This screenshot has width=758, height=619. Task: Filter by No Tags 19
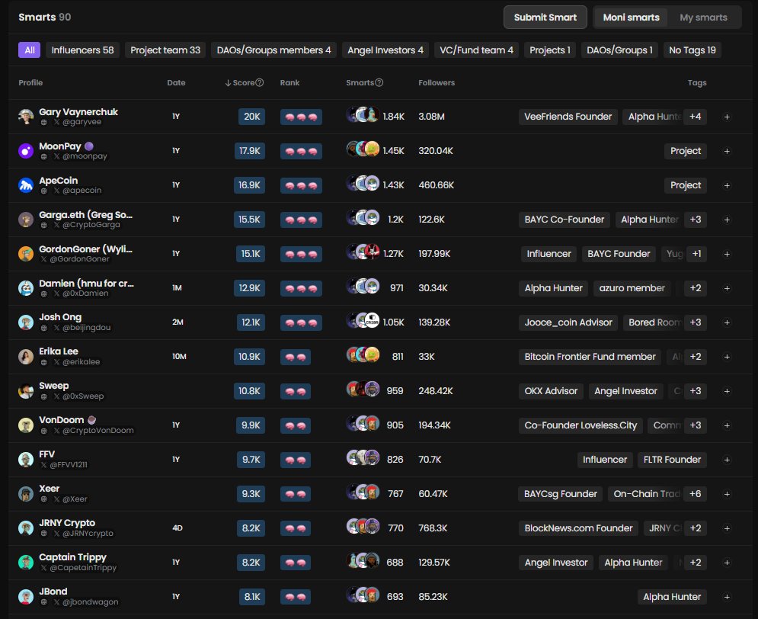[692, 50]
